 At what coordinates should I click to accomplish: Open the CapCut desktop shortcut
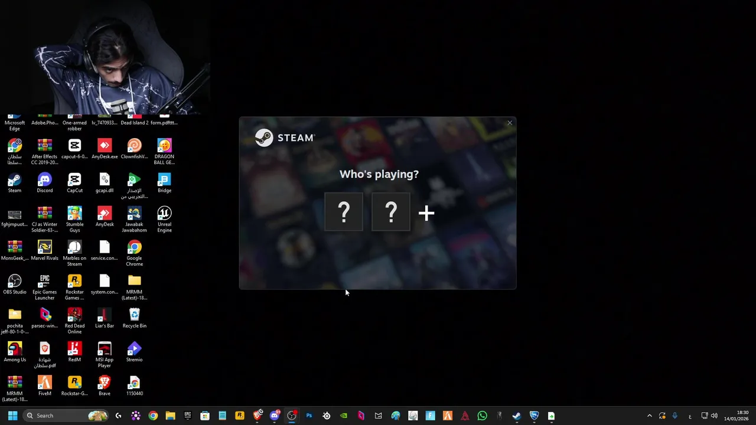(74, 182)
